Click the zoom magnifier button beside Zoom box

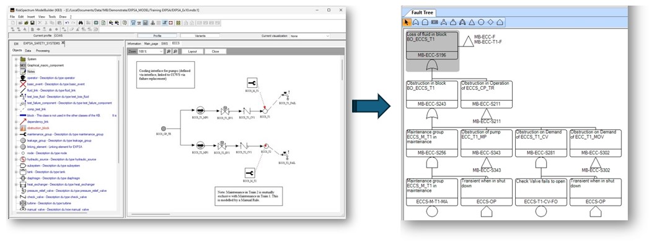click(169, 51)
